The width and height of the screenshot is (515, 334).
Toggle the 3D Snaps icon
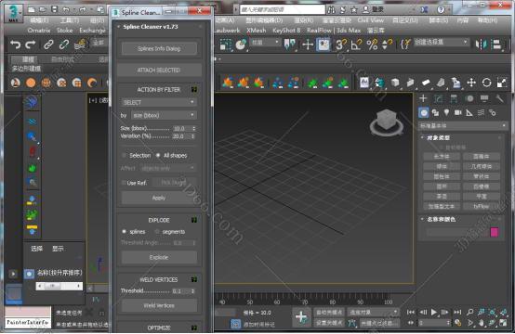341,45
